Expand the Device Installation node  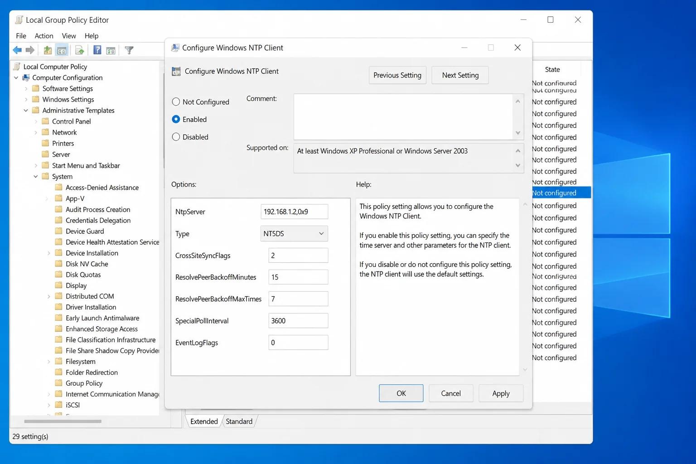tap(49, 253)
